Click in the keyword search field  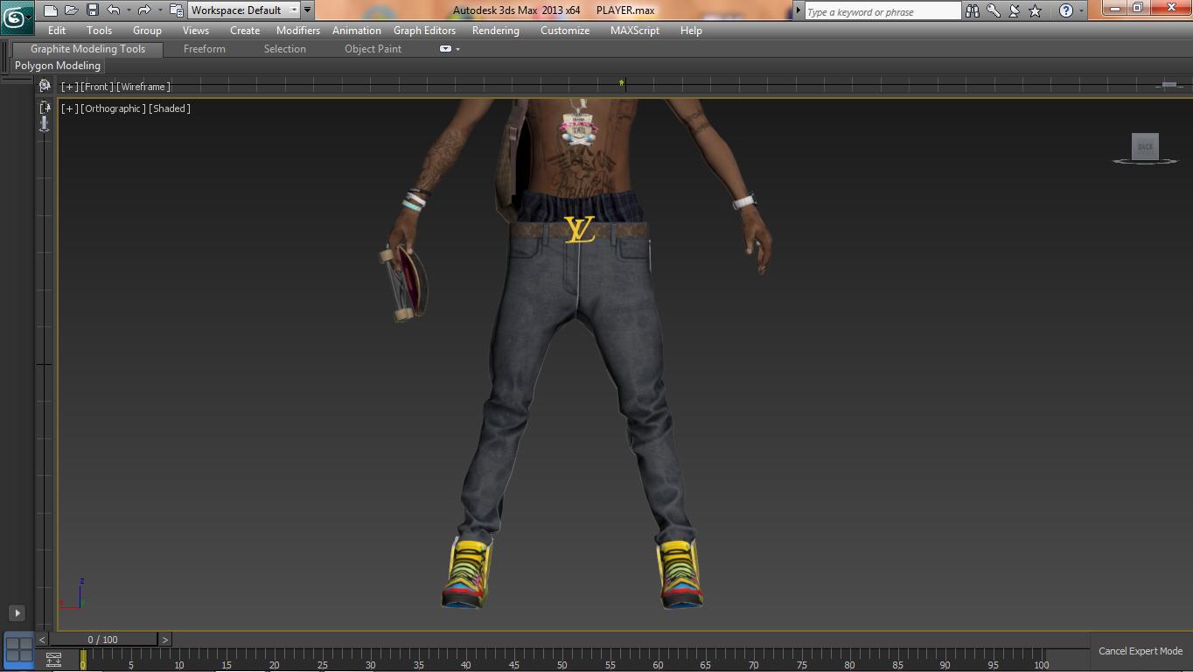(x=883, y=11)
